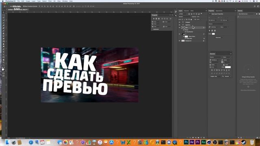Open font family dropdown in Character panel

coord(215,57)
